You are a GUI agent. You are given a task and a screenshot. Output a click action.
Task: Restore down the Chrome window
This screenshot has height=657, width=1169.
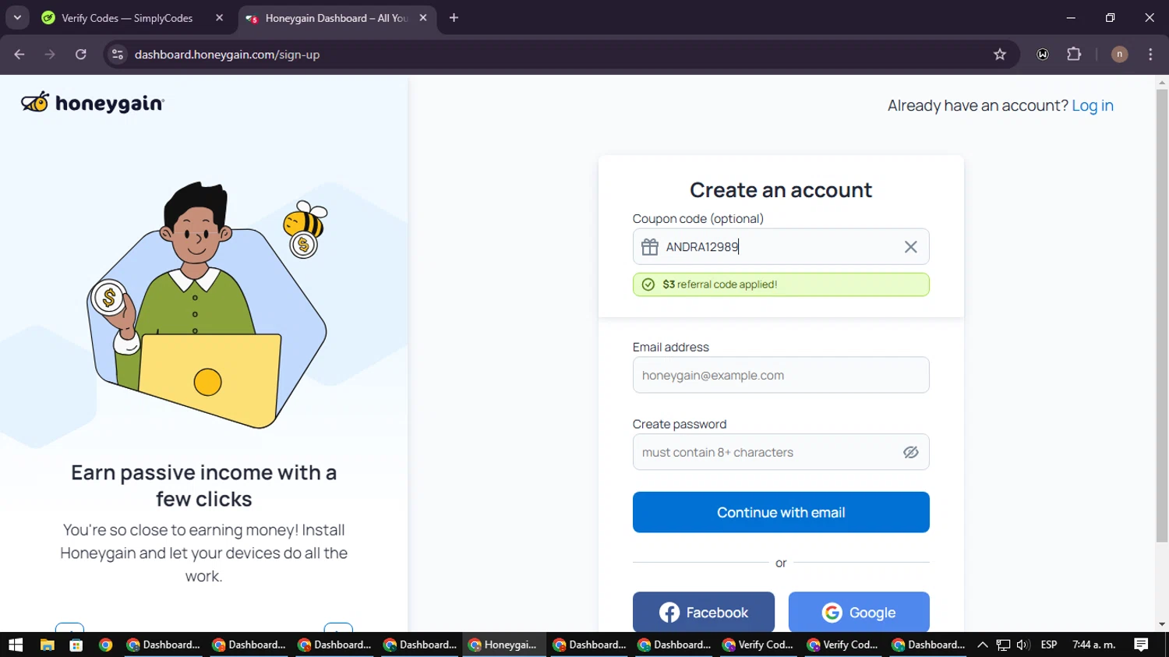(x=1110, y=17)
